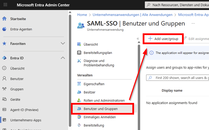The height and width of the screenshot is (130, 209).
Task: Go to the Home breadcrumb link
Action: pos(82,15)
